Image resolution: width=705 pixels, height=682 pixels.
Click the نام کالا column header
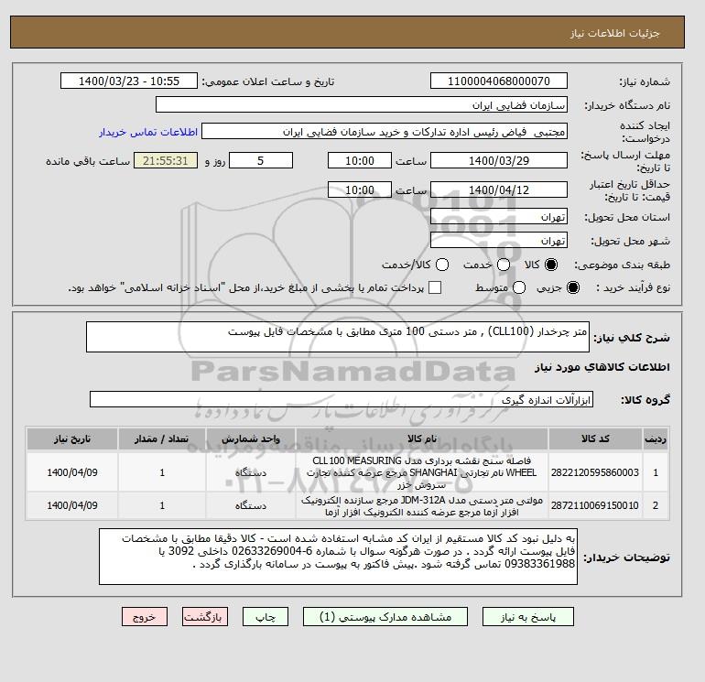(422, 438)
